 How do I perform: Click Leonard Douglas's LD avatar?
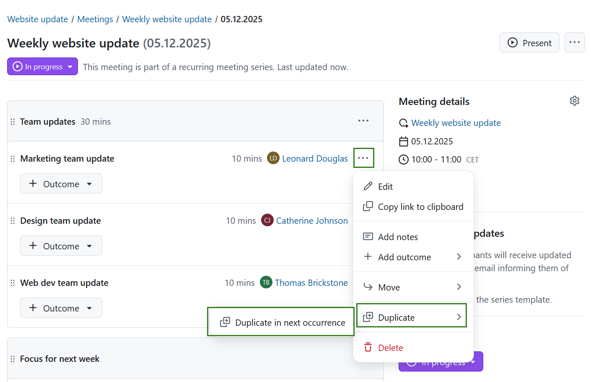pyautogui.click(x=273, y=158)
